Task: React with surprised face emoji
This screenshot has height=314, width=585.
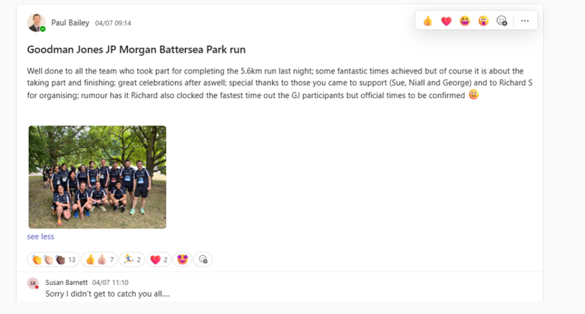Action: 483,21
